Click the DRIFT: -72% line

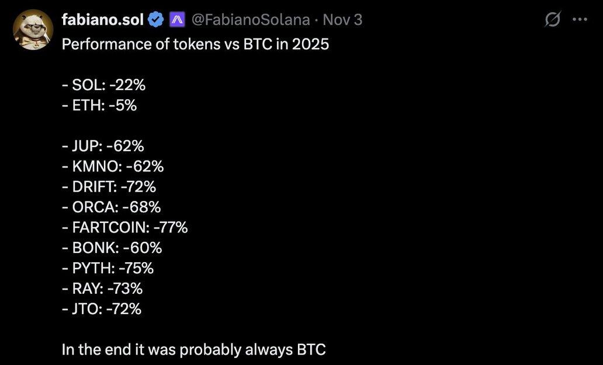(x=109, y=187)
